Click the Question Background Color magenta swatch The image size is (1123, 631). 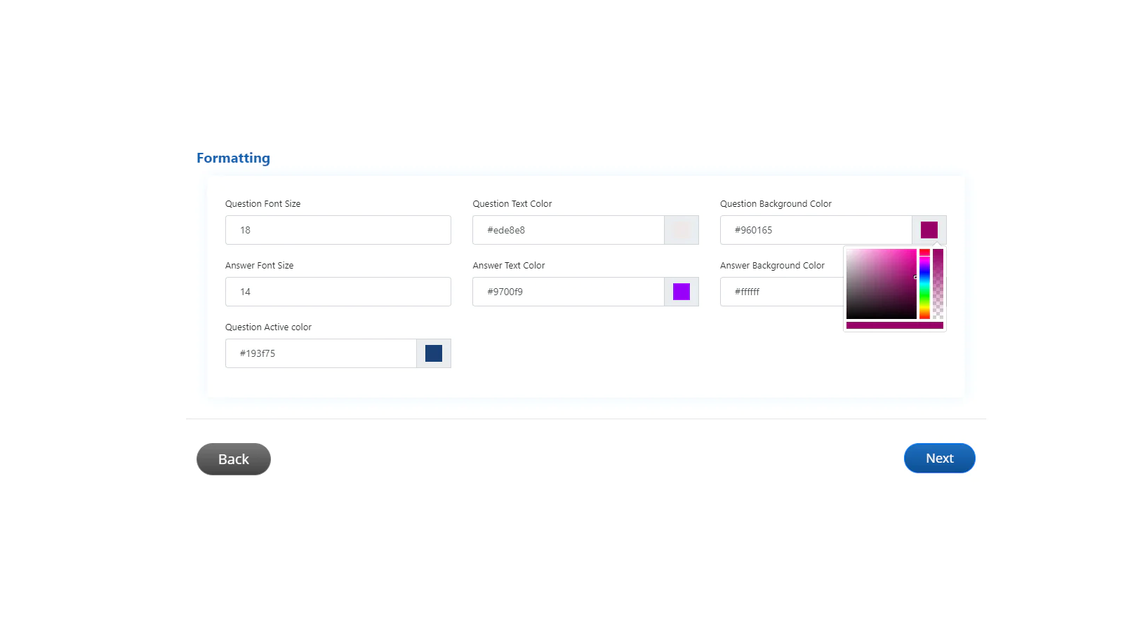pos(929,230)
